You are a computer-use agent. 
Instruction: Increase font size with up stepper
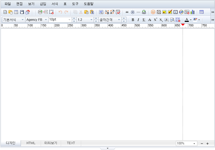tap(74, 18)
